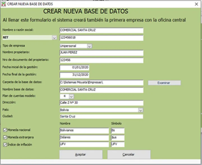The height and width of the screenshot is (165, 202).
Task: Click the Nombre o razón social label
Action: pos(18,30)
